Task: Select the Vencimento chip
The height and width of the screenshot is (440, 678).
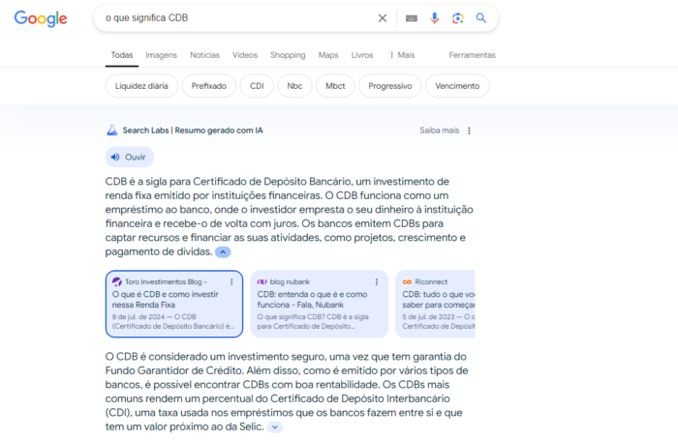Action: point(457,86)
